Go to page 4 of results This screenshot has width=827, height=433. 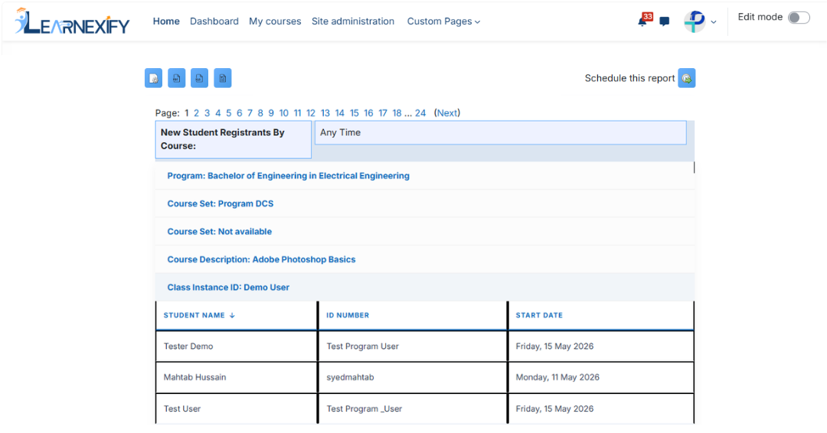(217, 113)
